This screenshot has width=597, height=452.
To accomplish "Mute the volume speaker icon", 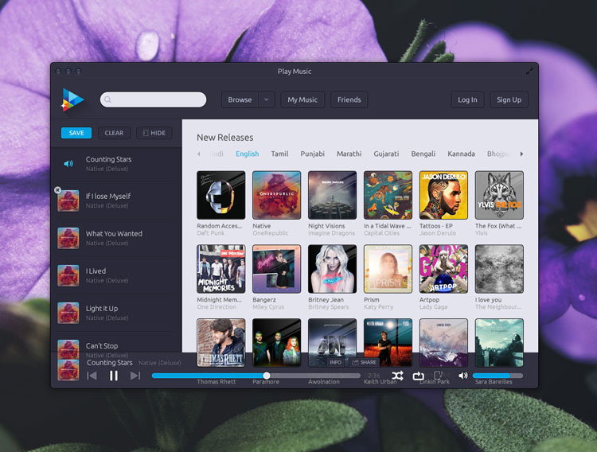I will (462, 376).
